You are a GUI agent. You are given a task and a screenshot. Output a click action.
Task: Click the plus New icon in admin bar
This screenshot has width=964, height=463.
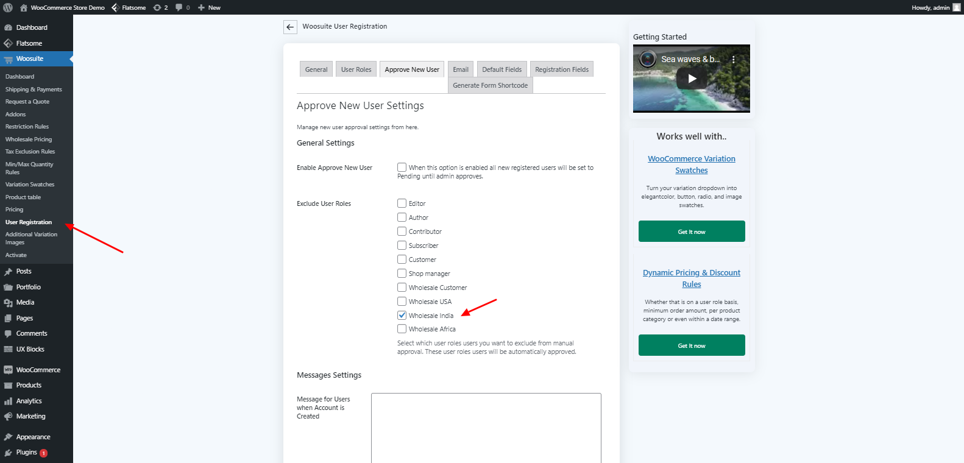(x=201, y=7)
